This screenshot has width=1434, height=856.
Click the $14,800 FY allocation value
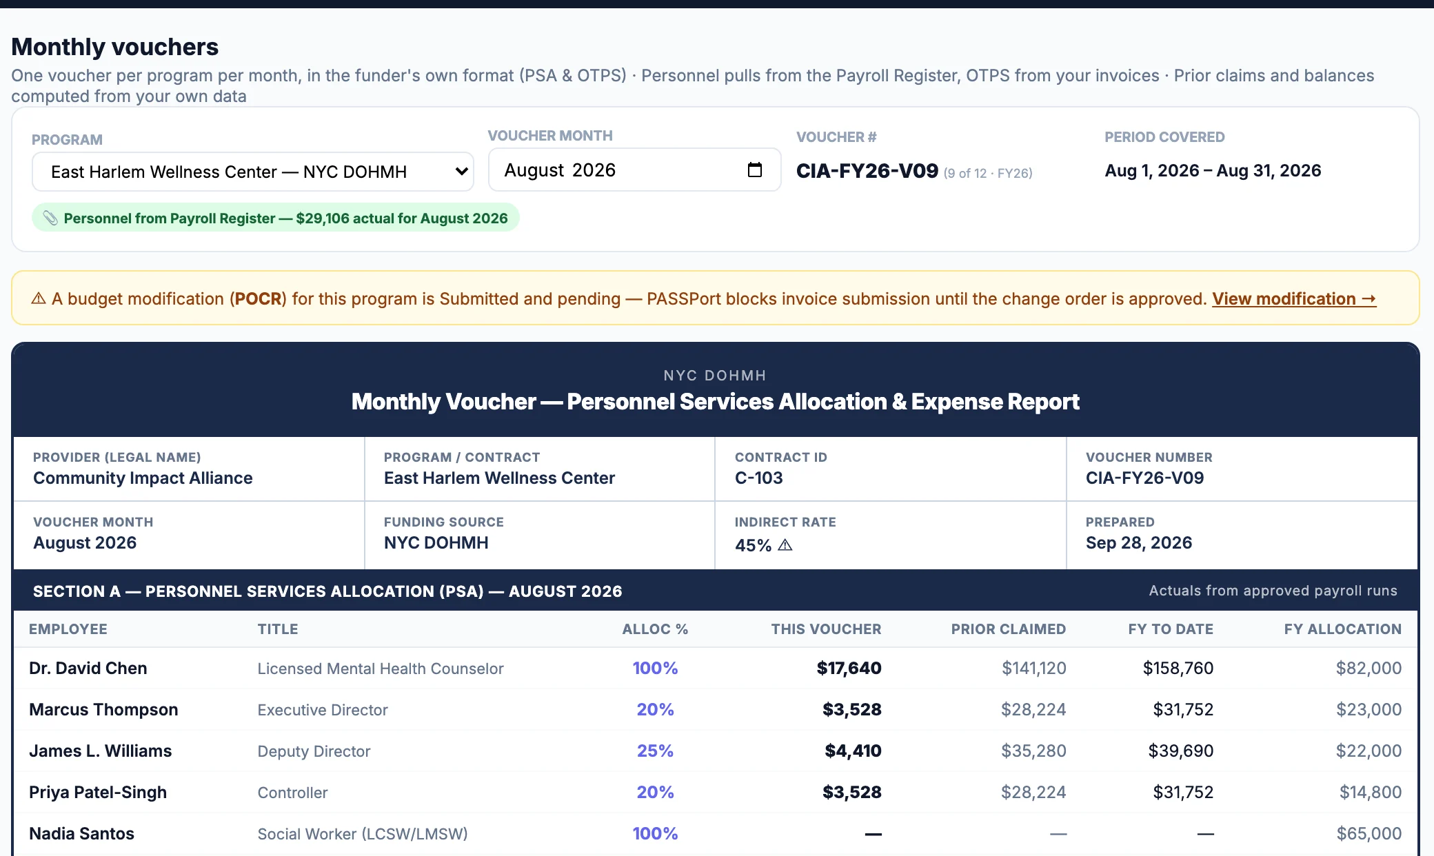click(1371, 792)
